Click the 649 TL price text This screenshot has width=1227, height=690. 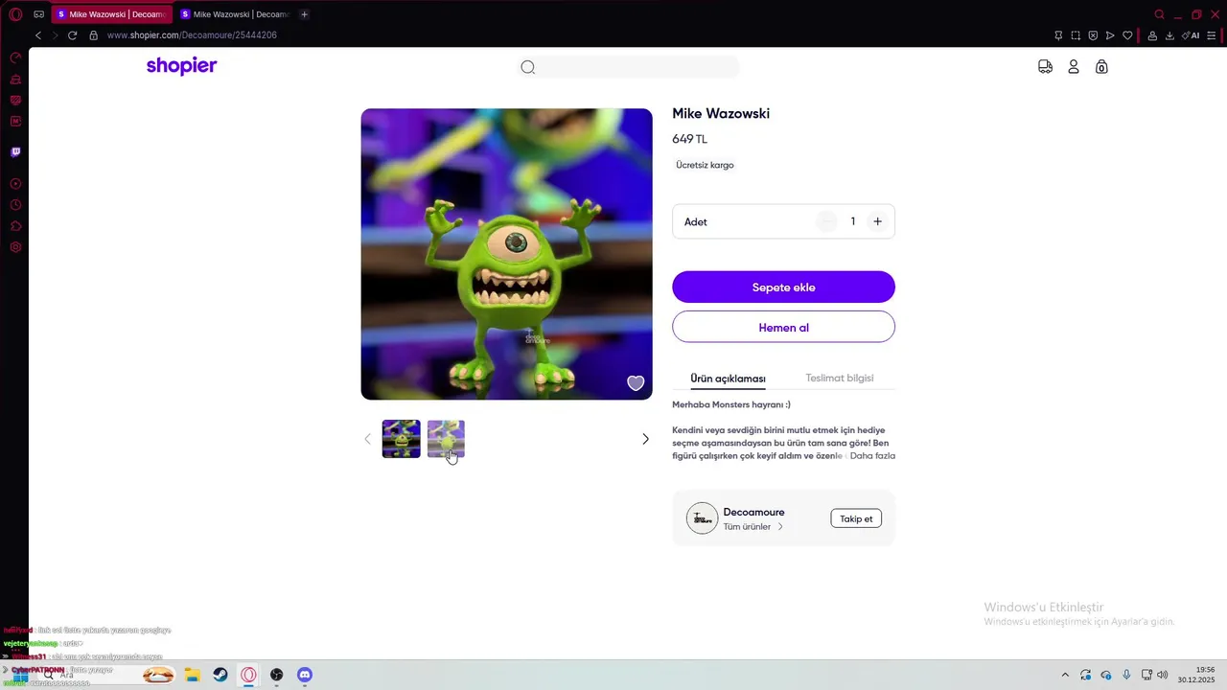coord(689,139)
